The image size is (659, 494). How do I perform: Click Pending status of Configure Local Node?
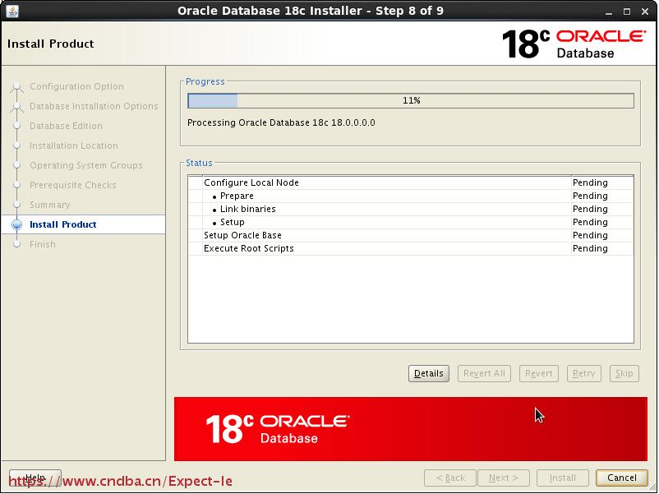[x=590, y=182]
